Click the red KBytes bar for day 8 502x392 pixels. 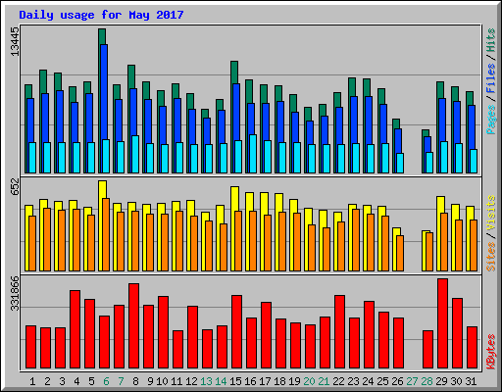tap(133, 326)
